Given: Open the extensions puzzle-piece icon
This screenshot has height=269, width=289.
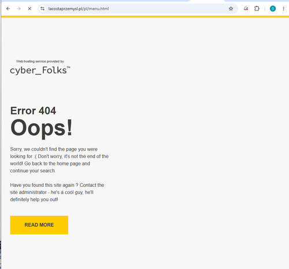Looking at the screenshot, I should 257,9.
